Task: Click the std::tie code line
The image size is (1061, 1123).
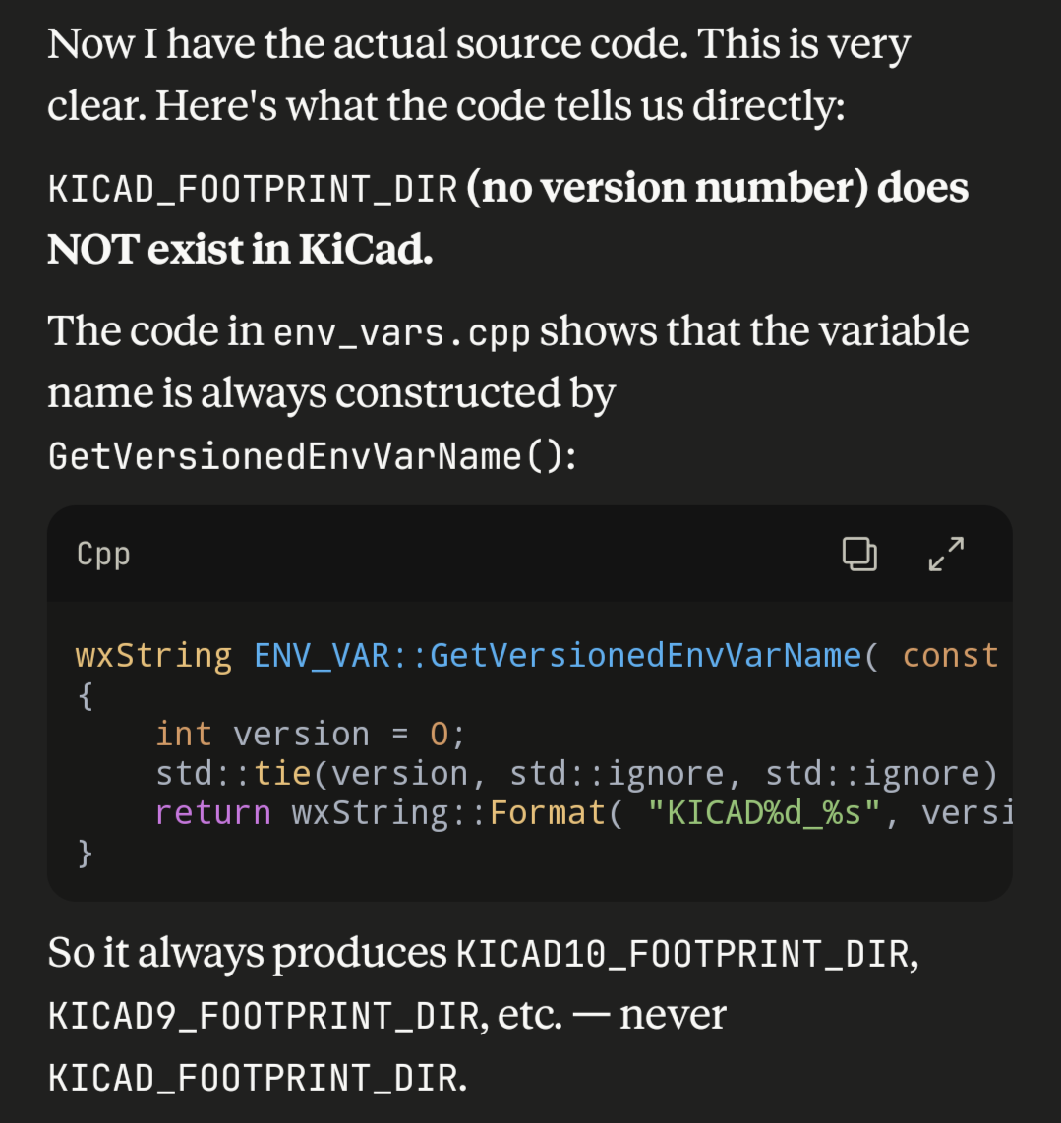Action: point(576,774)
